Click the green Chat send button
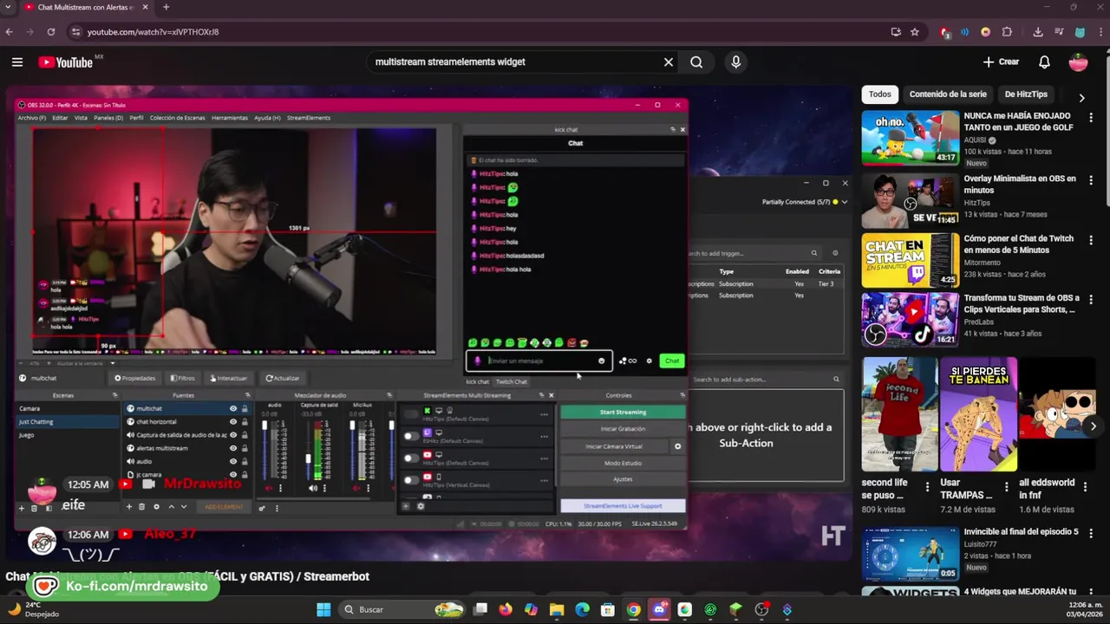1110x624 pixels. [672, 361]
